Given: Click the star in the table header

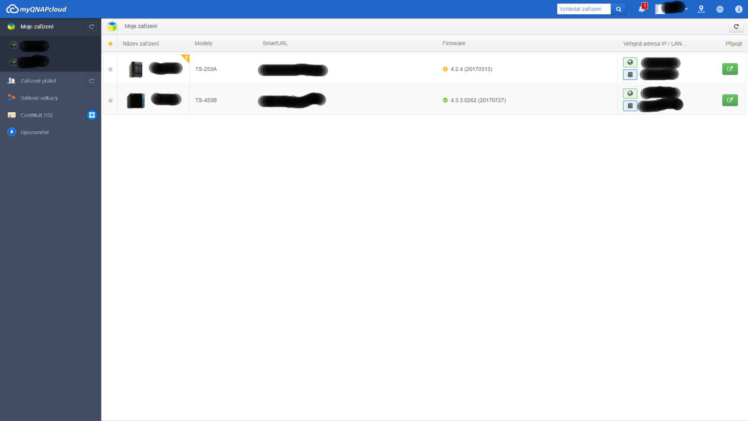Looking at the screenshot, I should (110, 43).
